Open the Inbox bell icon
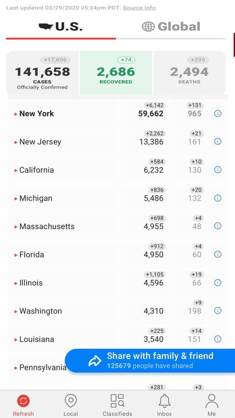 164,401
